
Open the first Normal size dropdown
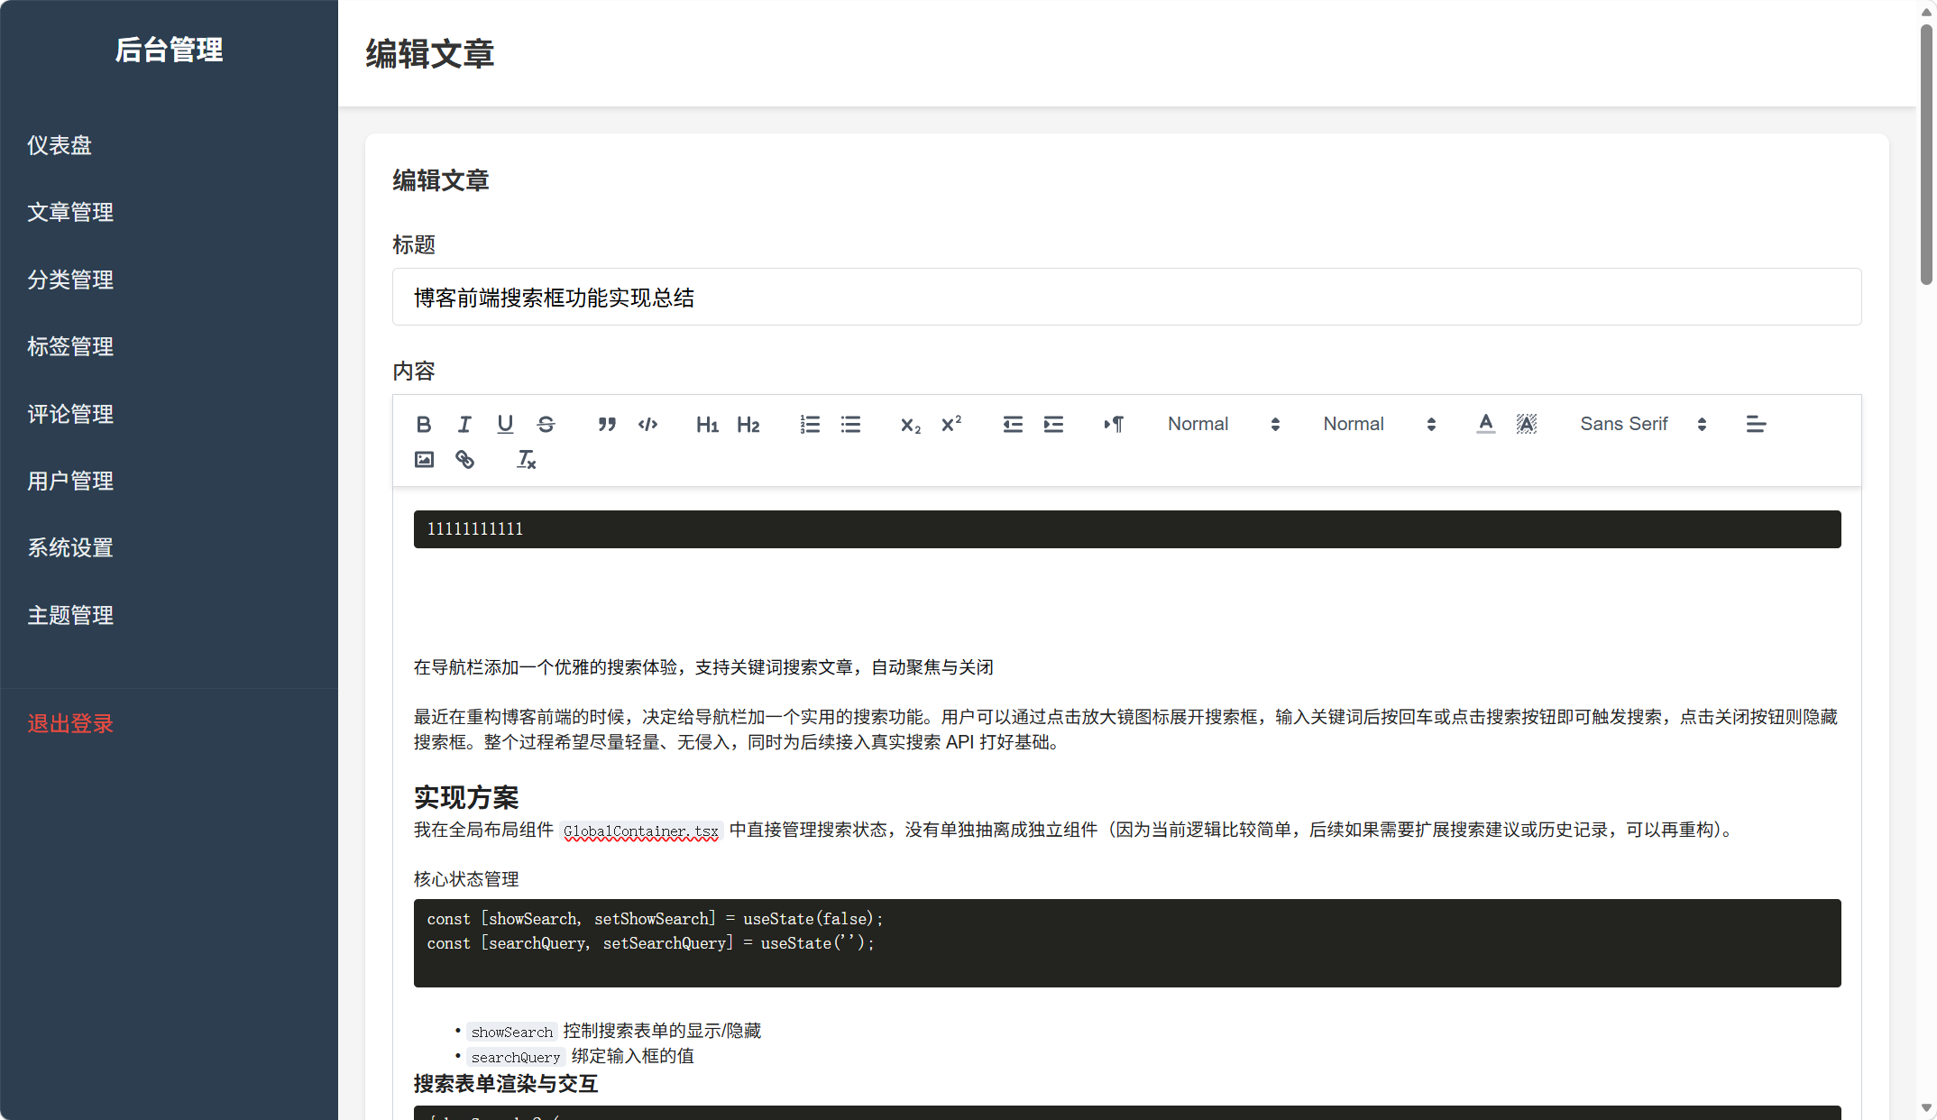click(1223, 424)
